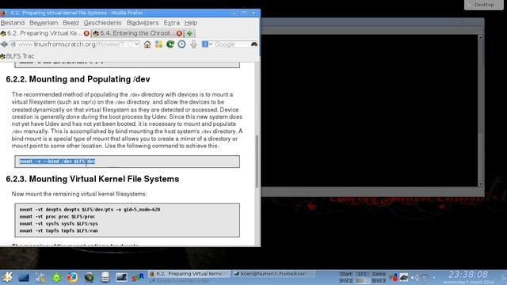Minimize the Firefox window

point(234,13)
